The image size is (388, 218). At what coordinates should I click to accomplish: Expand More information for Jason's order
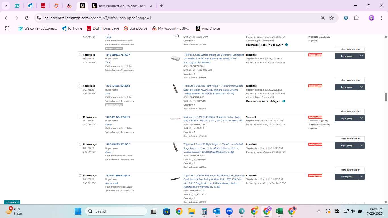350,112
